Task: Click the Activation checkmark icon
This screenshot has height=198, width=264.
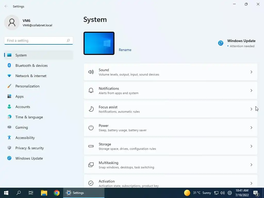Action: pos(91,183)
